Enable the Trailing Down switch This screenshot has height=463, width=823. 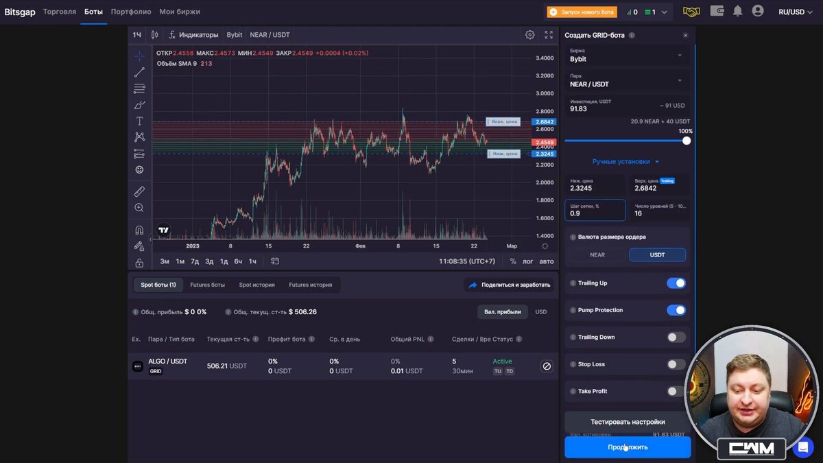[676, 337]
